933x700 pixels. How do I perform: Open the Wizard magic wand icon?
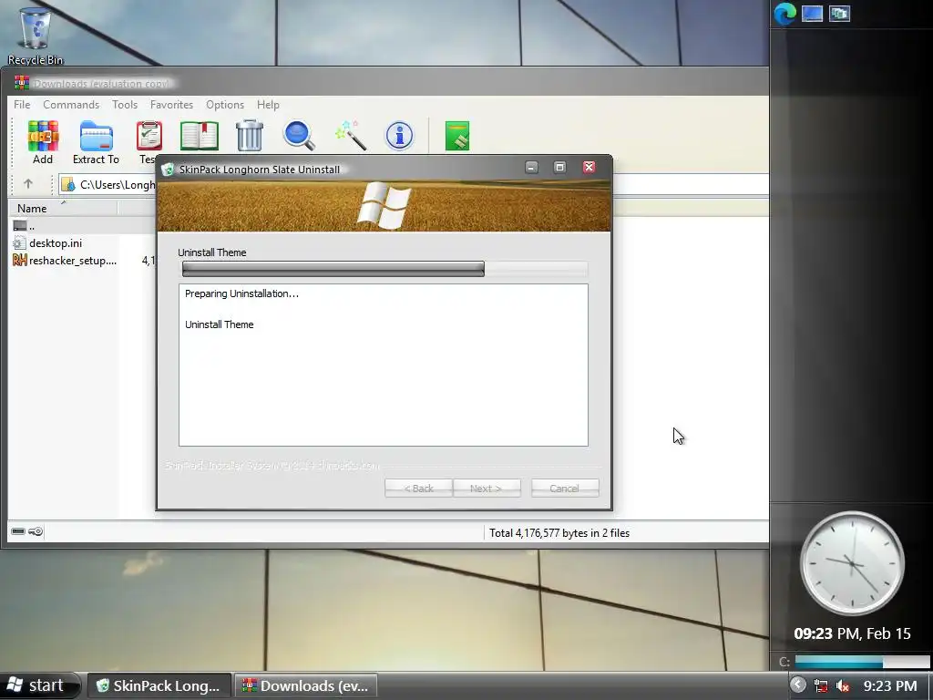pyautogui.click(x=351, y=135)
